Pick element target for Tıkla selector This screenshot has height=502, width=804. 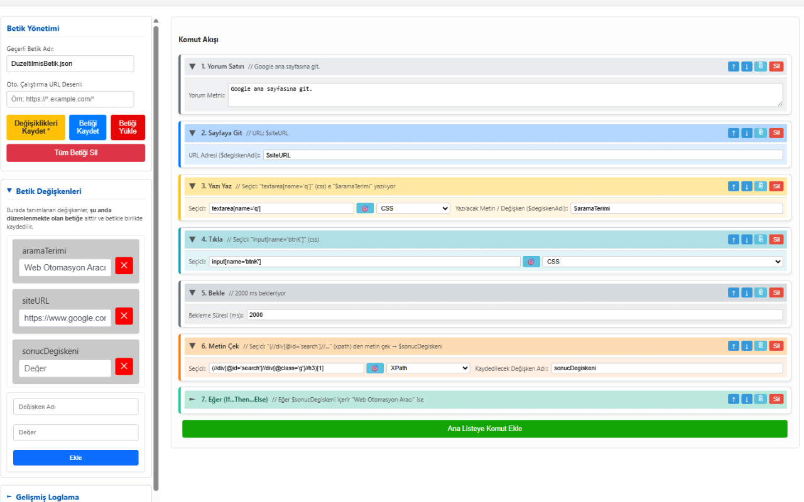tap(531, 262)
